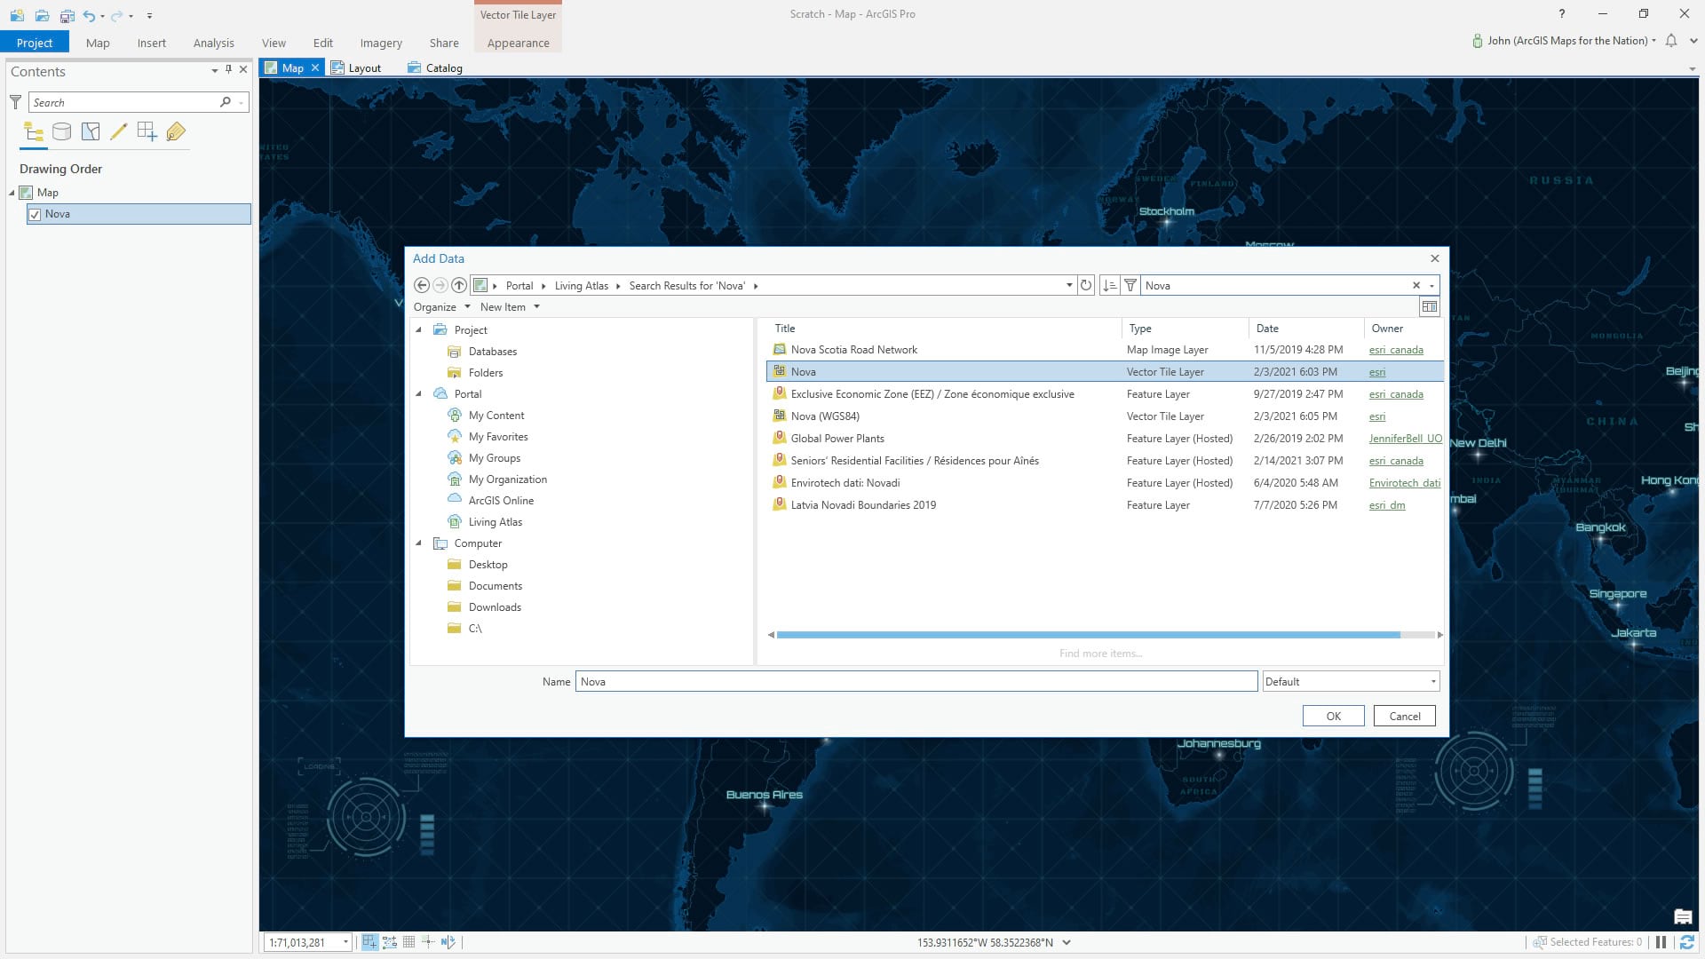
Task: Open the Analysis ribbon tab
Action: pyautogui.click(x=213, y=43)
